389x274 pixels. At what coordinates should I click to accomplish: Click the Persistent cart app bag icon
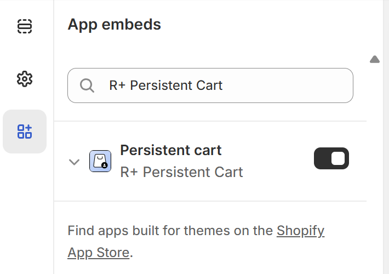[x=100, y=161]
